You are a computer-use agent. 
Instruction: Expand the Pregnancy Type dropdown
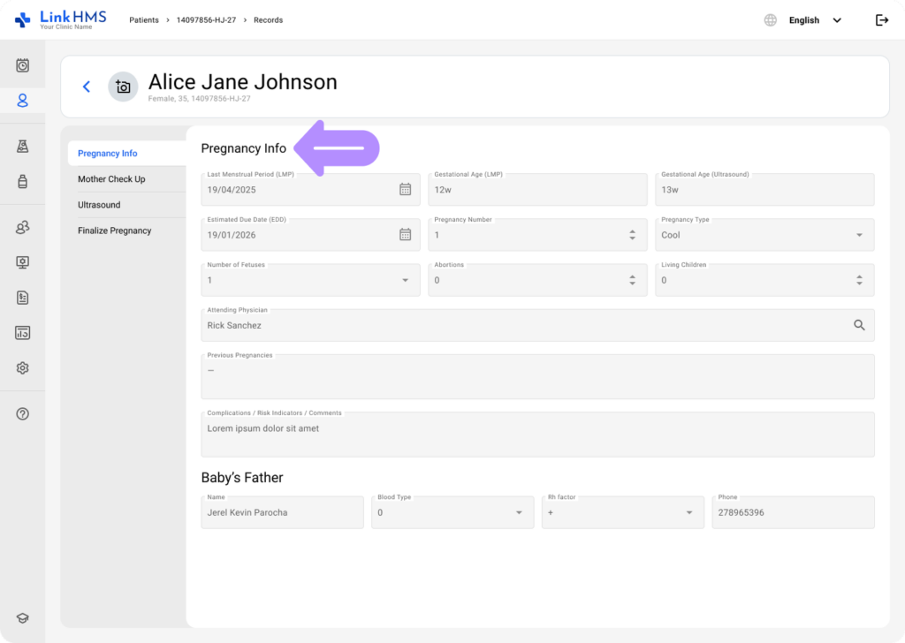[x=859, y=235]
